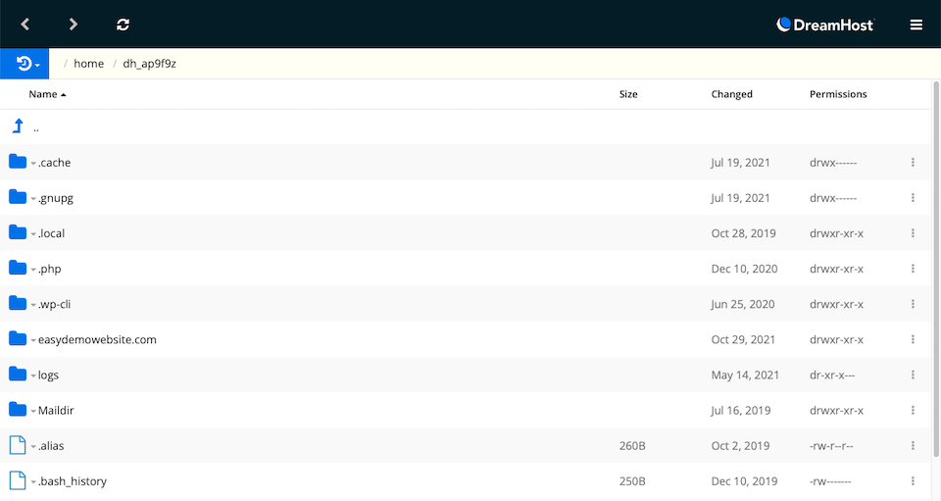This screenshot has width=941, height=501.
Task: Sort by the Changed column header
Action: point(731,94)
